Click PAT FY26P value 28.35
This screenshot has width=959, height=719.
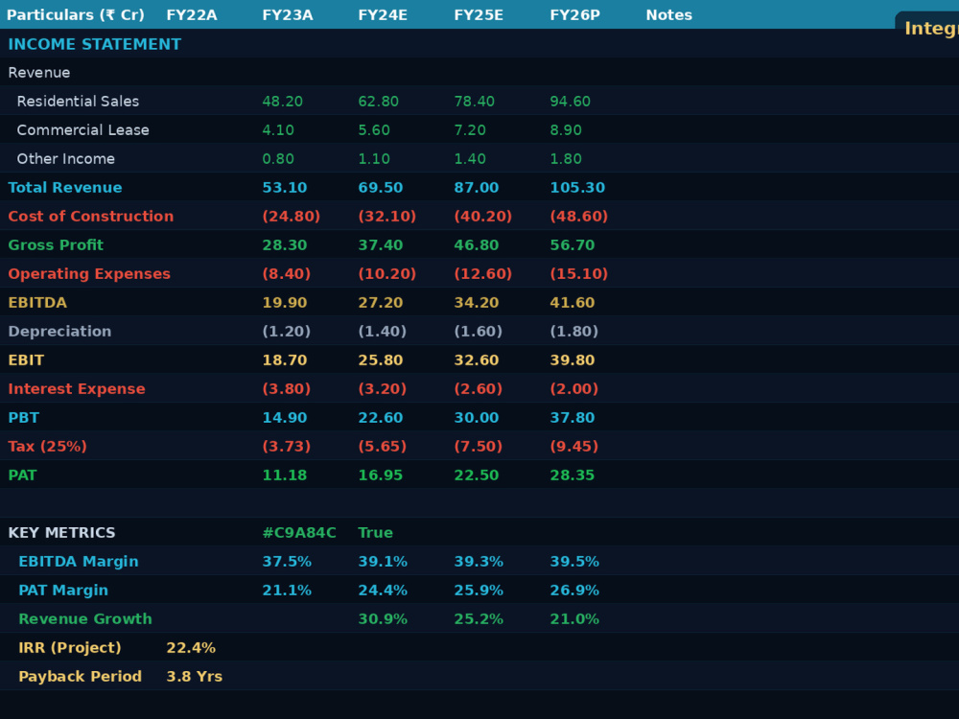(573, 475)
